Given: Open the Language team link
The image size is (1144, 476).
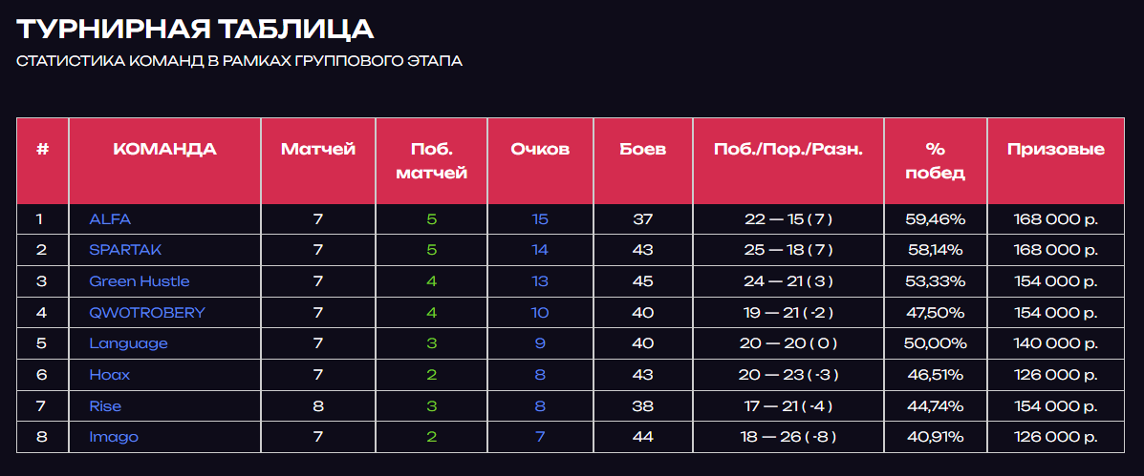Looking at the screenshot, I should pos(128,343).
